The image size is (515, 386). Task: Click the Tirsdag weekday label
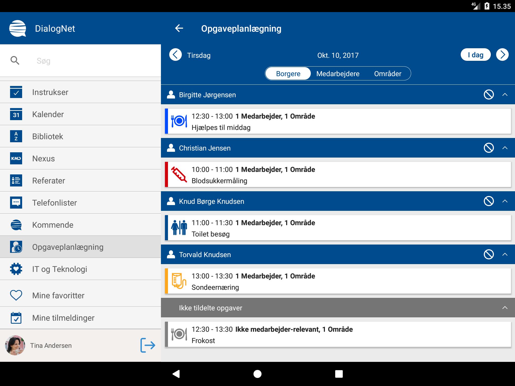(x=199, y=55)
